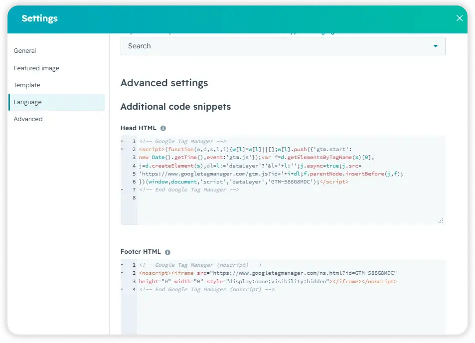This screenshot has height=343, width=475.
Task: Collapse Head HTML line 1 fold arrow
Action: (122, 141)
